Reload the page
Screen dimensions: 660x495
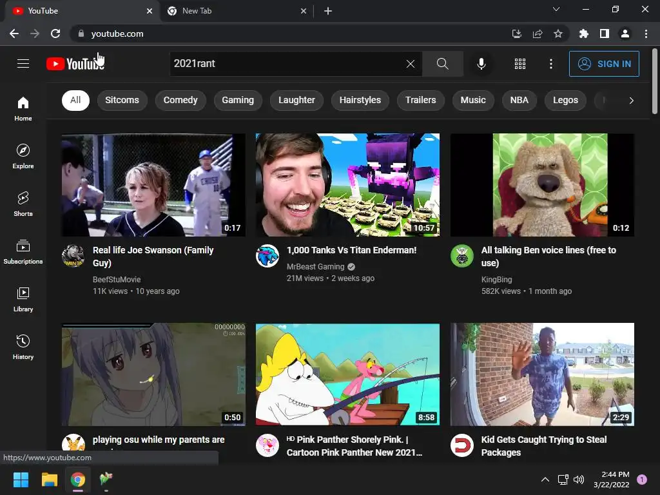[x=55, y=34]
